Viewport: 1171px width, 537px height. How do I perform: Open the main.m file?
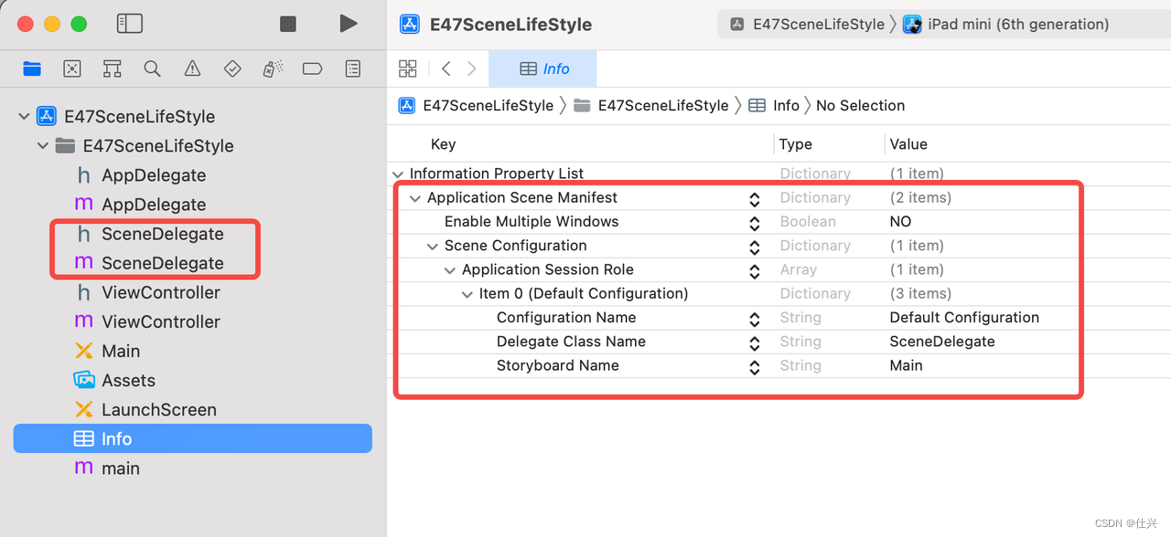[108, 468]
